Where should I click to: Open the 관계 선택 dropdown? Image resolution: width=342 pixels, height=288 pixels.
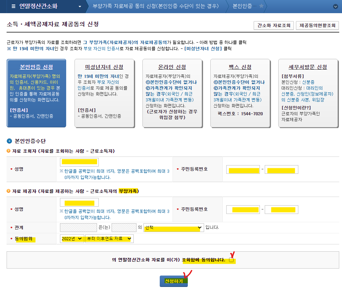click(173, 227)
